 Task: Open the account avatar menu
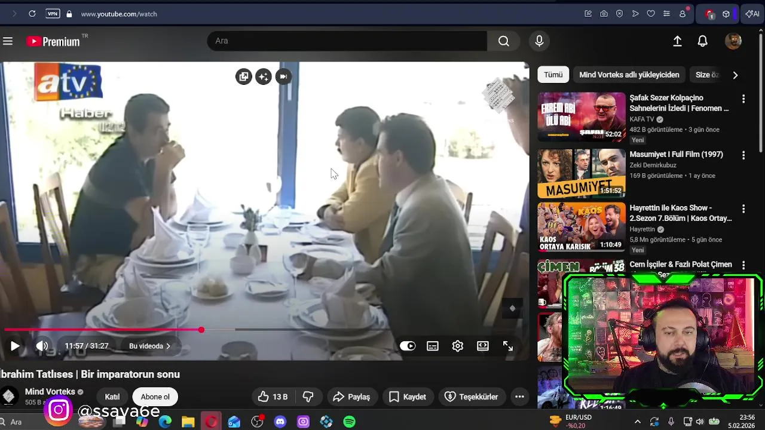pyautogui.click(x=733, y=41)
